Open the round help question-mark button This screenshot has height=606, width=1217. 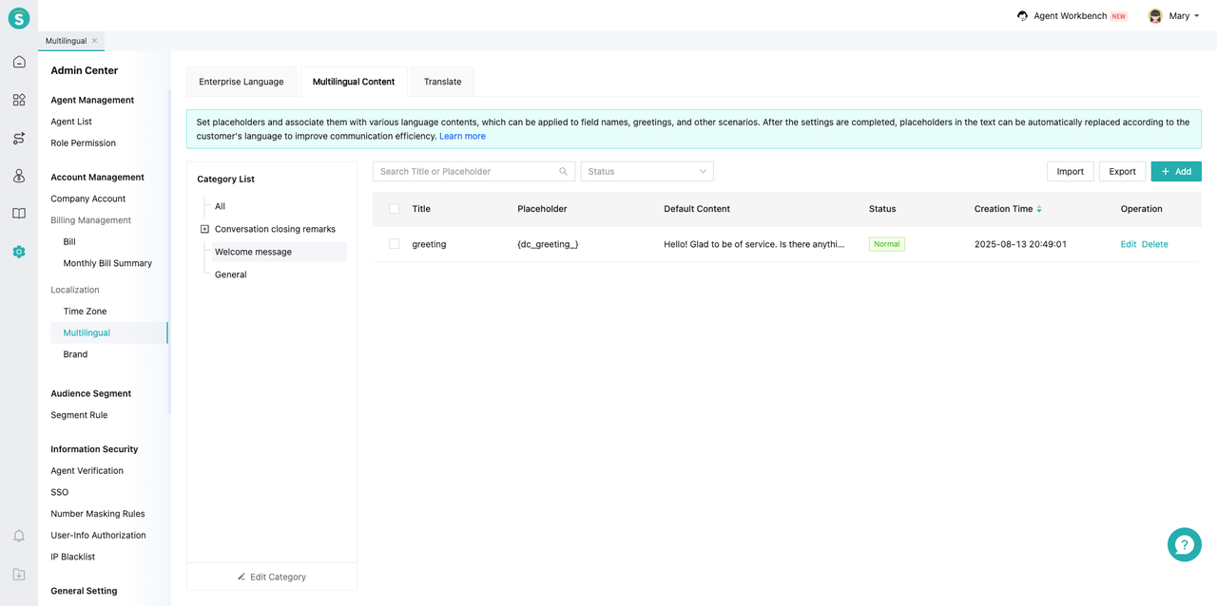point(1185,544)
